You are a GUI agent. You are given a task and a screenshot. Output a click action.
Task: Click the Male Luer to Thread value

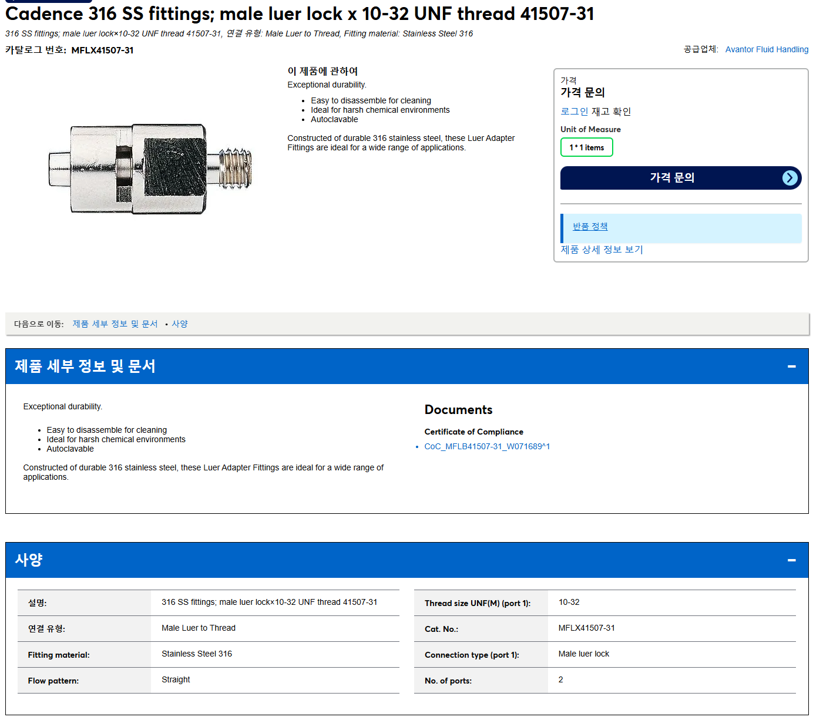[x=199, y=628]
